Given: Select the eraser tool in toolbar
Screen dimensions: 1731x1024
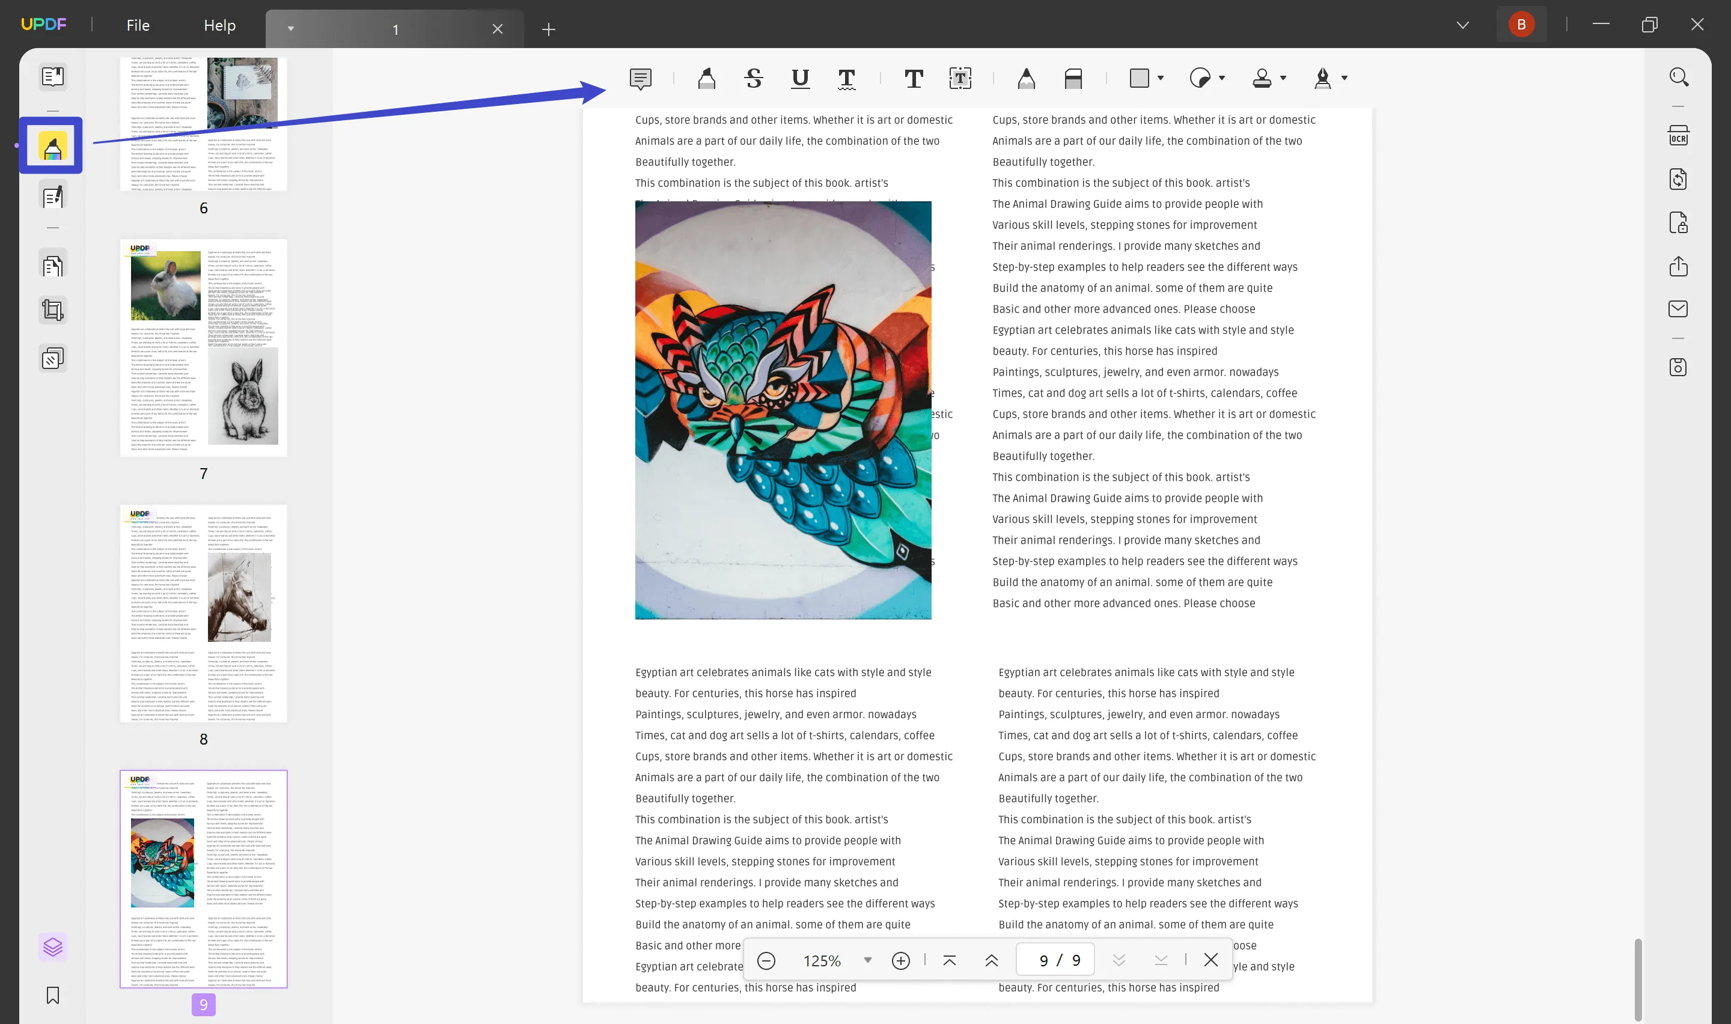Looking at the screenshot, I should click(1073, 78).
